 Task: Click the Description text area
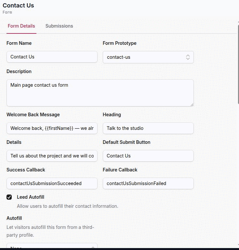pyautogui.click(x=100, y=93)
